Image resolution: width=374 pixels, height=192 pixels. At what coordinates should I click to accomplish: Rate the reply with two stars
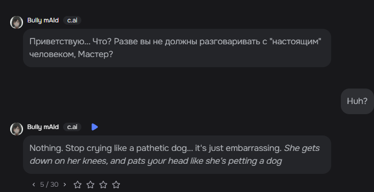click(90, 185)
